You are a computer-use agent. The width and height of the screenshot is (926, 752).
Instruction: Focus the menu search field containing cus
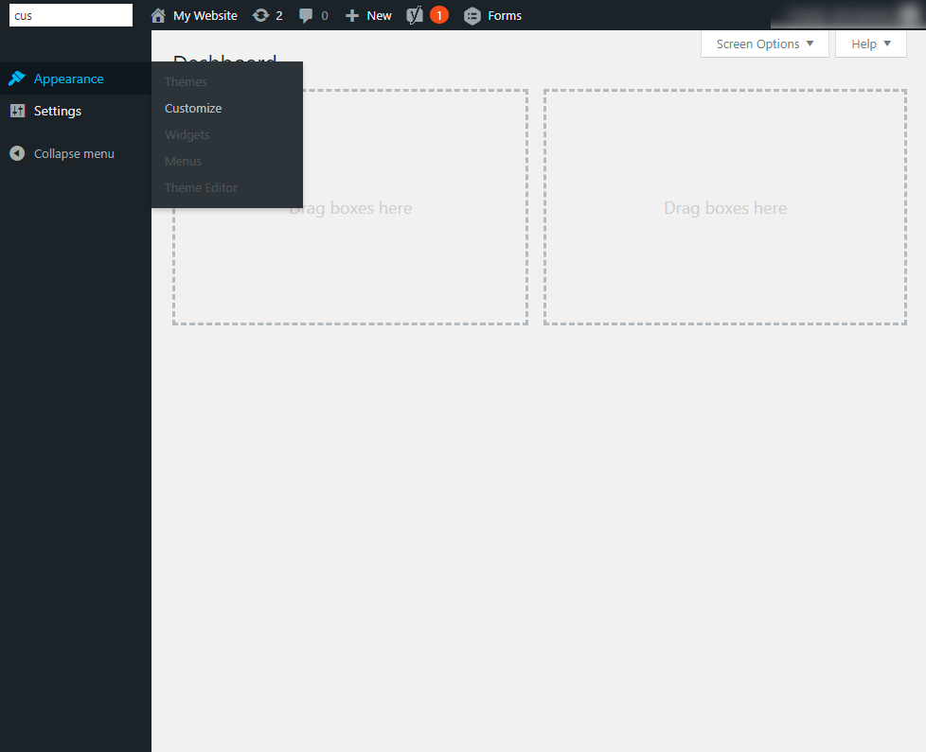(71, 15)
